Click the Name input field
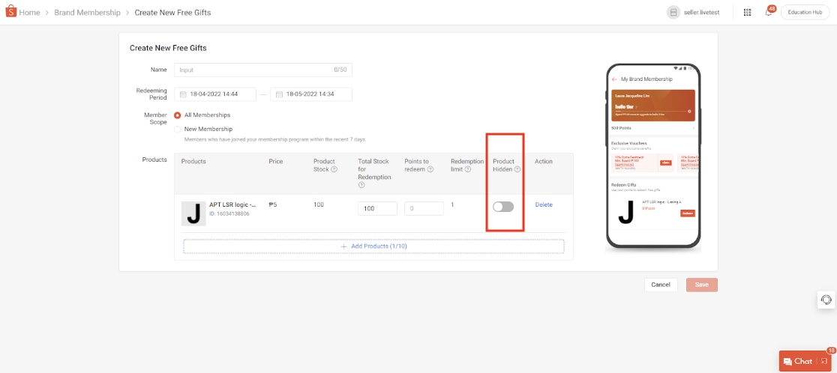This screenshot has height=373, width=837. (263, 70)
